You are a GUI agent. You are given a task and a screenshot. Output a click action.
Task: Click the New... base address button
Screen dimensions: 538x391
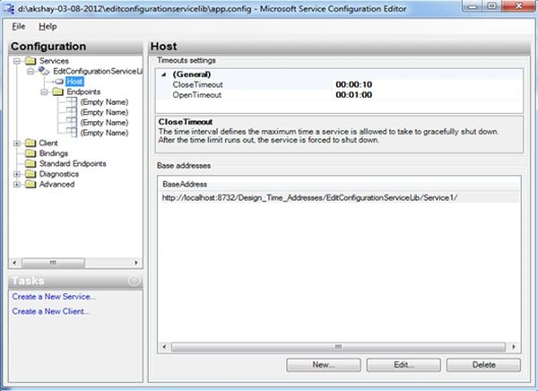[324, 365]
